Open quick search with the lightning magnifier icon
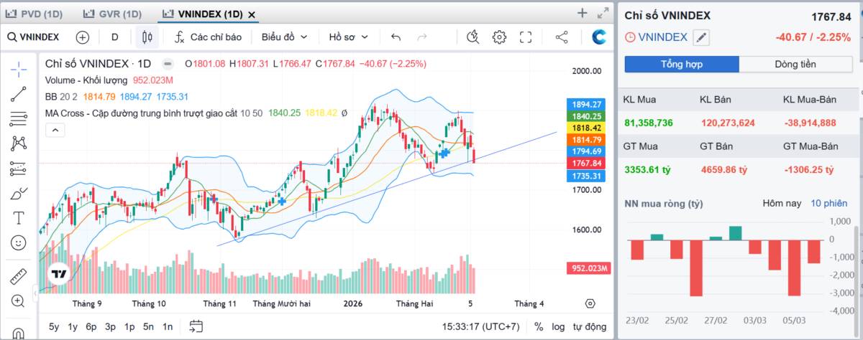This screenshot has height=340, width=863. coord(472,37)
